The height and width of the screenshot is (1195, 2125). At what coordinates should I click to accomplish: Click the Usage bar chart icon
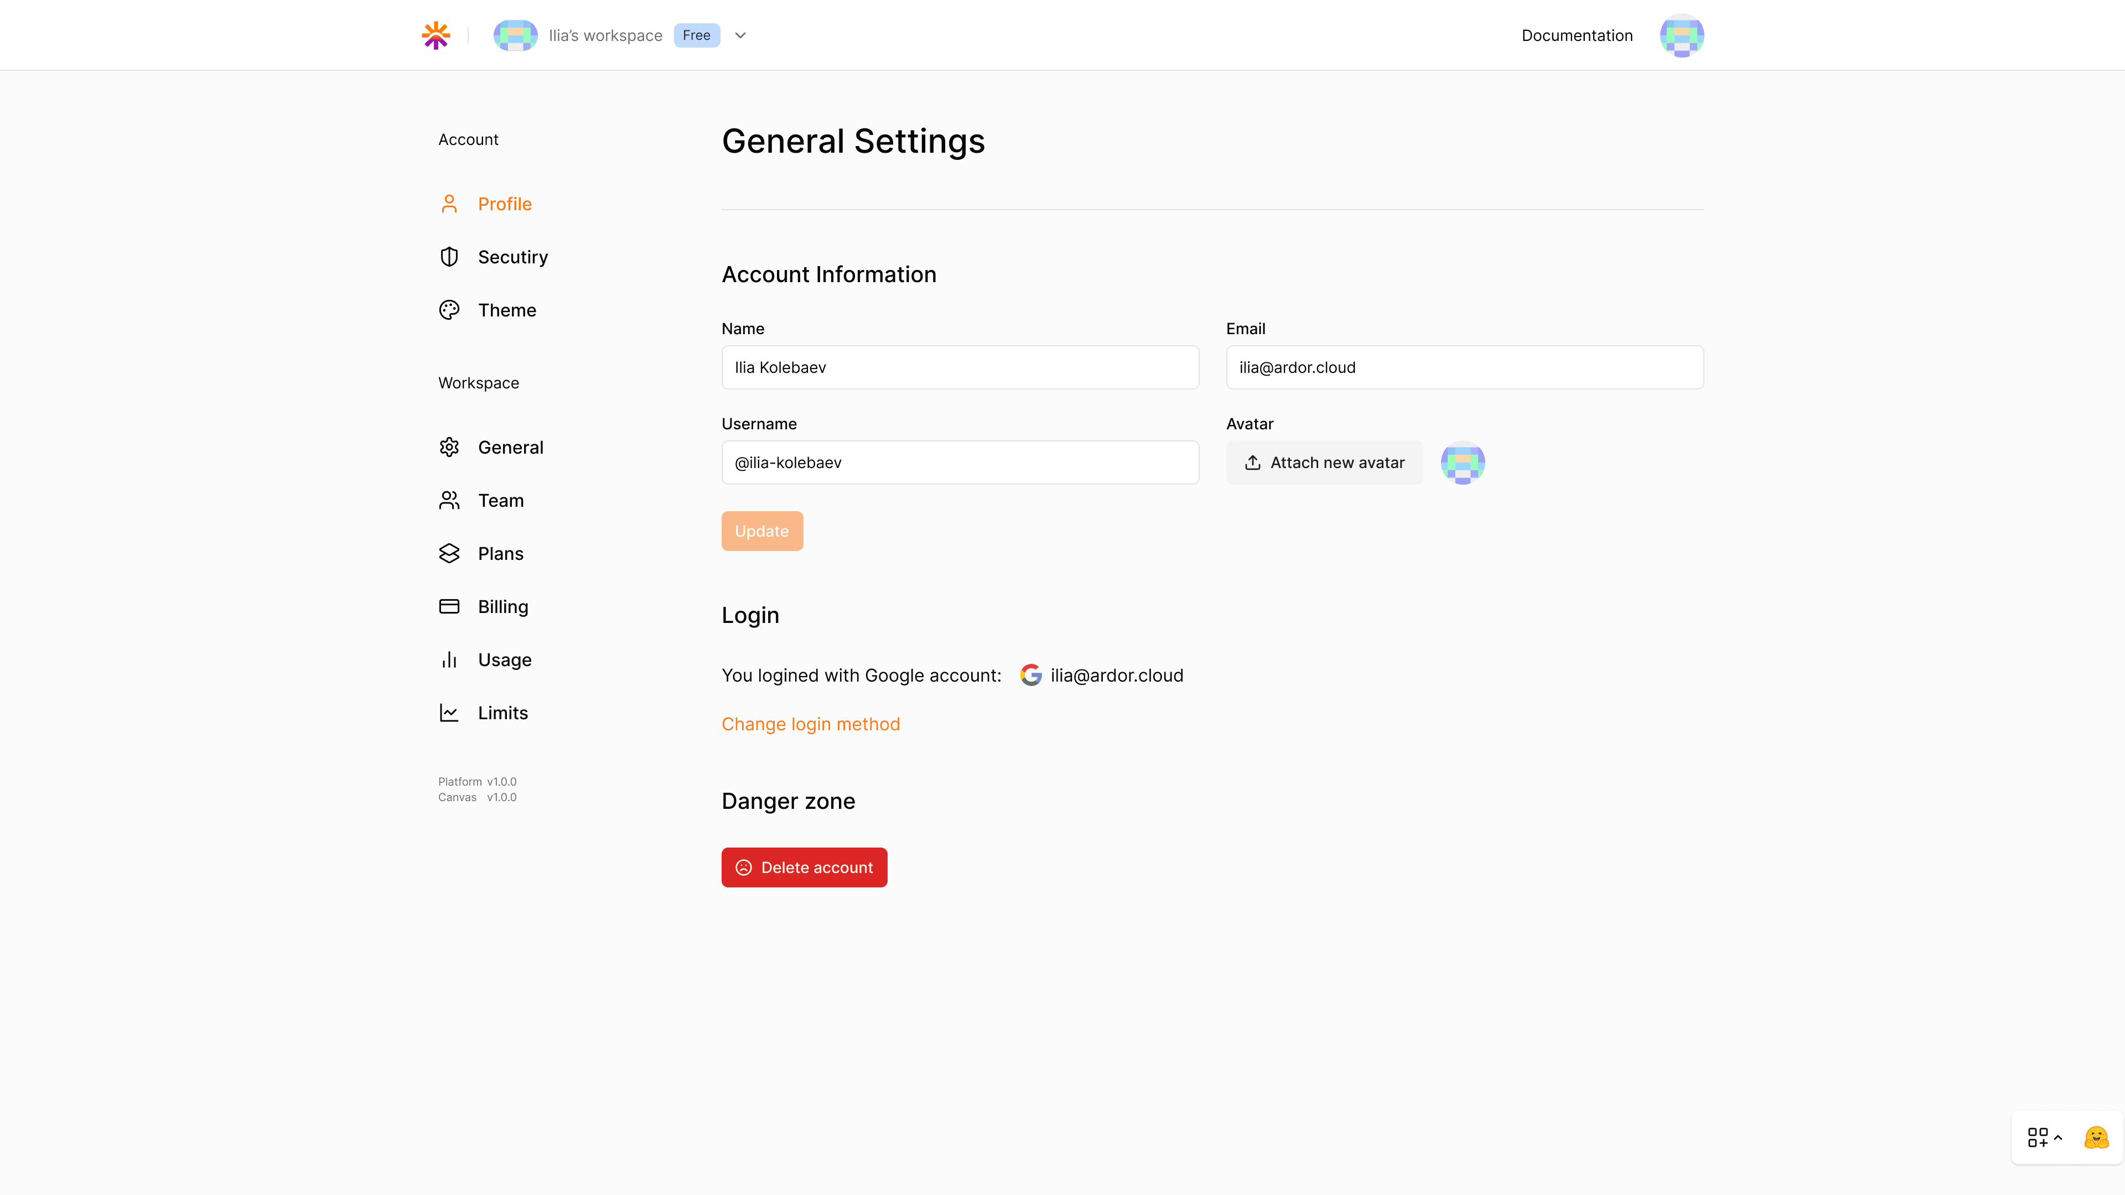449,660
